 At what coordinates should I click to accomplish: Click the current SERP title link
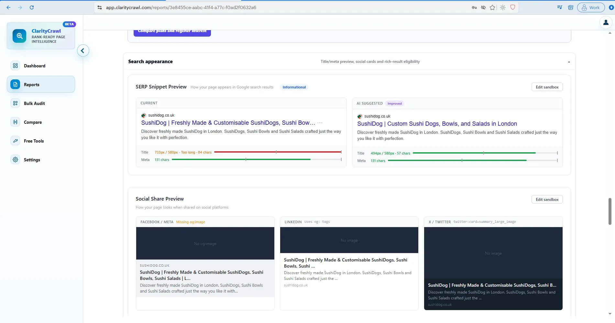click(228, 123)
